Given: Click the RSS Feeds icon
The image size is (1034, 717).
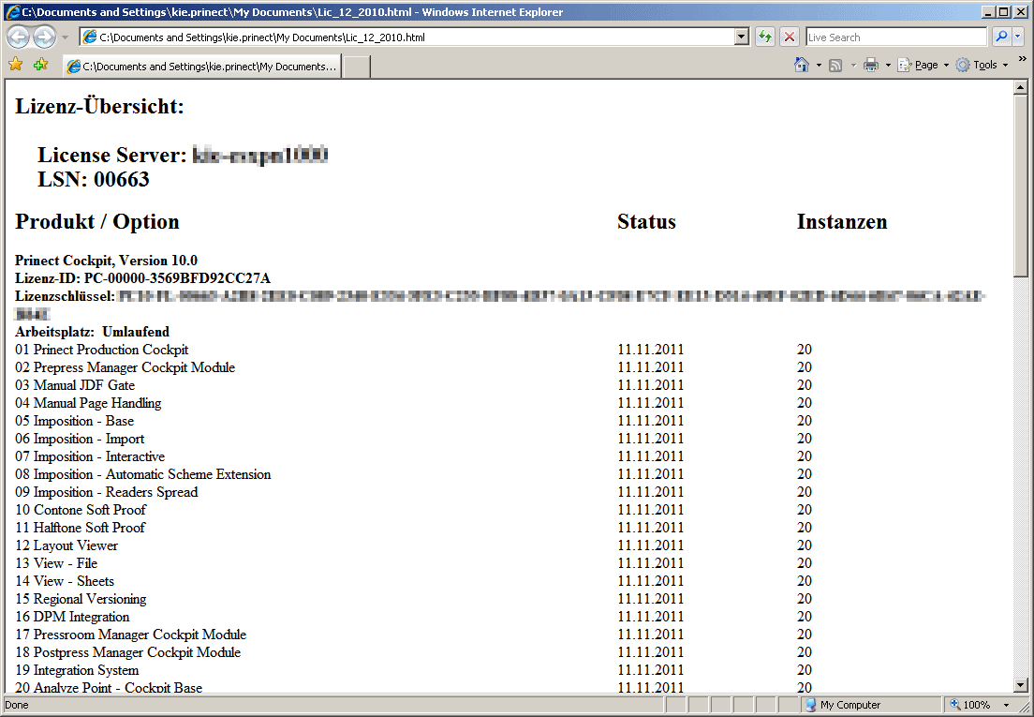Looking at the screenshot, I should [x=835, y=65].
